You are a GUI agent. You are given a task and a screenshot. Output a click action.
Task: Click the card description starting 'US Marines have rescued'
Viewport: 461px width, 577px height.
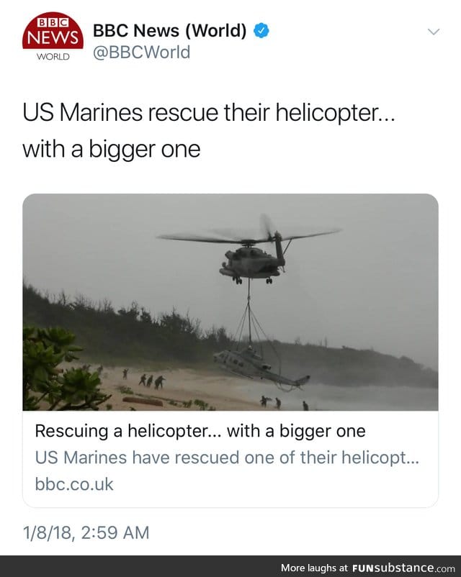click(227, 458)
